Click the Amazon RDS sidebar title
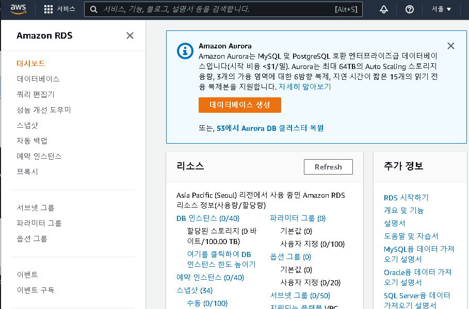469x309 pixels. pyautogui.click(x=44, y=36)
